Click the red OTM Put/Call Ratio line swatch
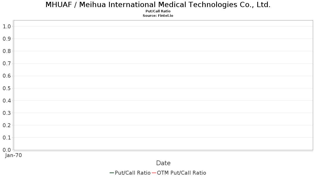 tap(154, 173)
